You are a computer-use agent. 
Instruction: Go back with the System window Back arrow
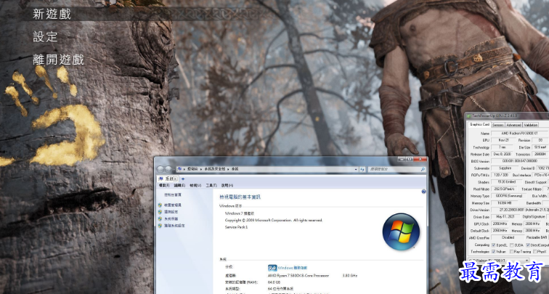[160, 169]
